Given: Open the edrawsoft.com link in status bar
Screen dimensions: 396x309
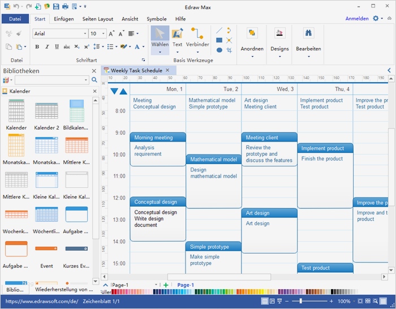Looking at the screenshot, I should tap(42, 301).
